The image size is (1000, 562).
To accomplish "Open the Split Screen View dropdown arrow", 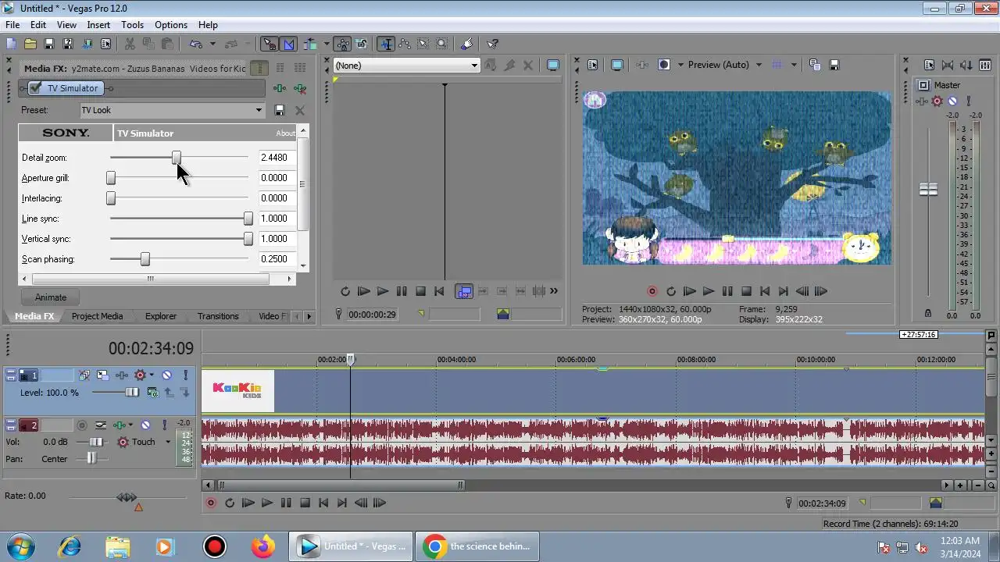I will click(x=680, y=66).
